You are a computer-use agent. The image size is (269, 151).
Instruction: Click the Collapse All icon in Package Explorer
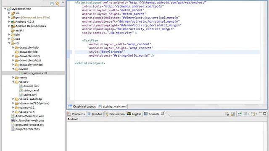point(52,4)
